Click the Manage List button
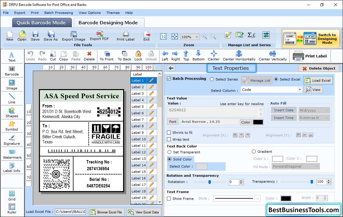Image resolution: width=343 pixels, height=217 pixels. pos(257,81)
